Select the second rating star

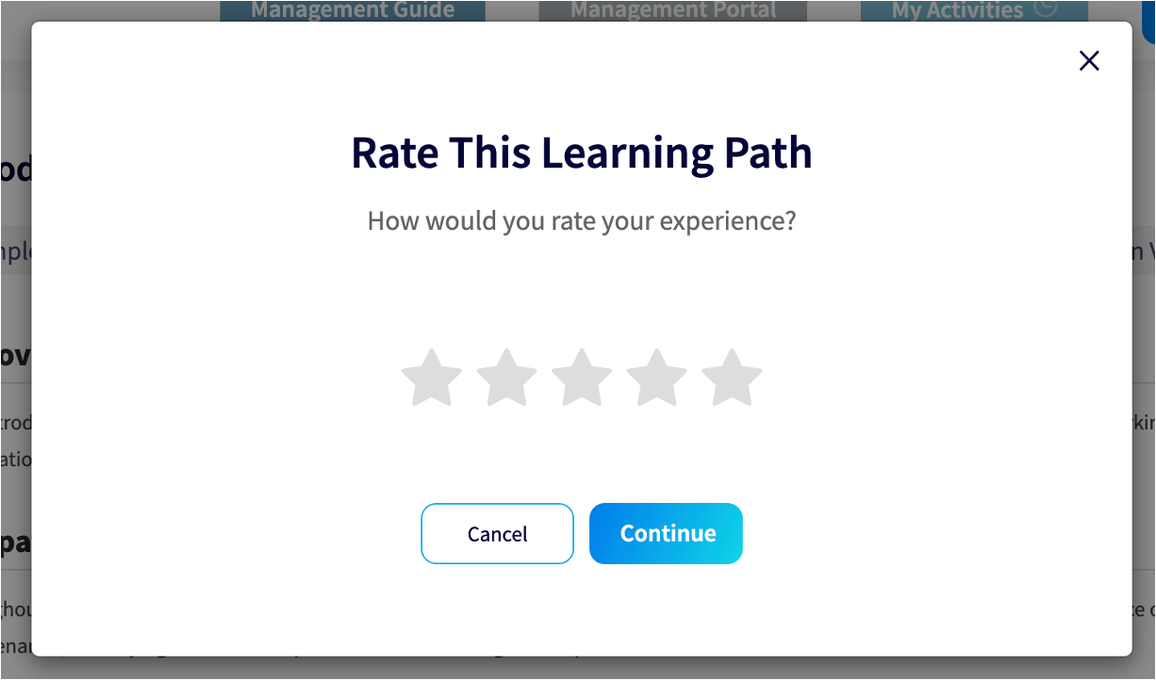point(507,378)
